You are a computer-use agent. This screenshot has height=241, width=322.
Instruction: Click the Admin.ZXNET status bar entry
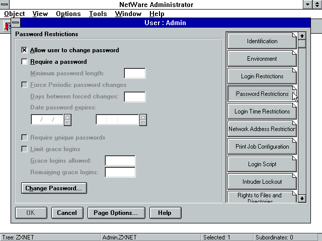click(x=119, y=237)
